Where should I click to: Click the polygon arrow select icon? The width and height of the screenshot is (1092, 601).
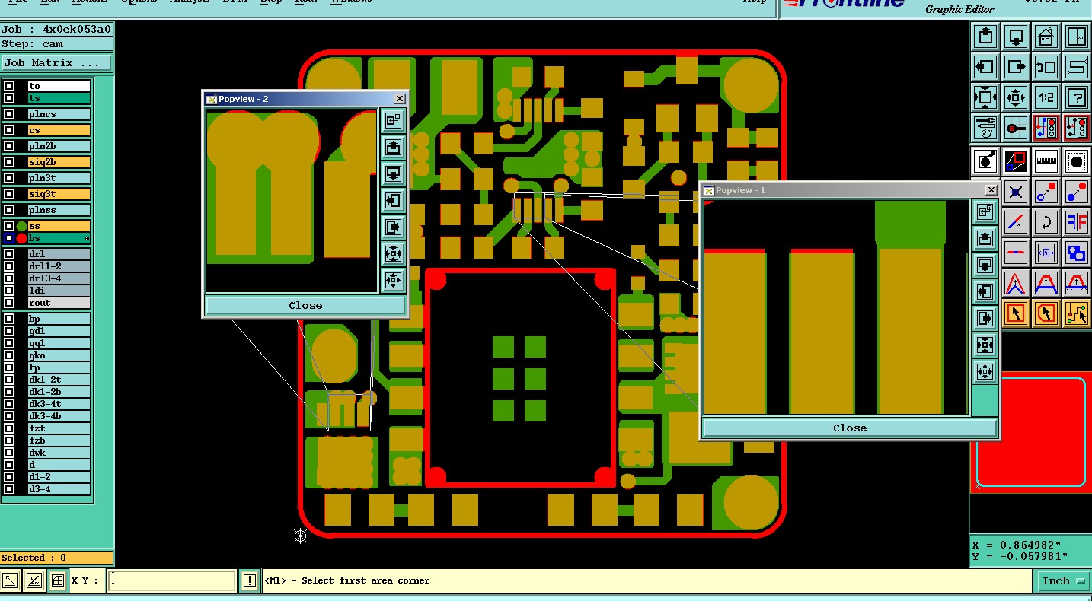coord(1046,313)
